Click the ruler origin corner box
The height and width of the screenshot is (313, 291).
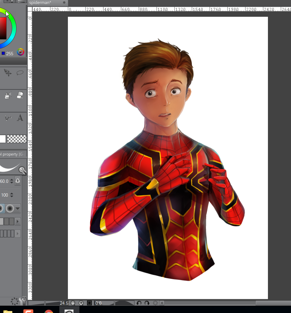point(30,9)
